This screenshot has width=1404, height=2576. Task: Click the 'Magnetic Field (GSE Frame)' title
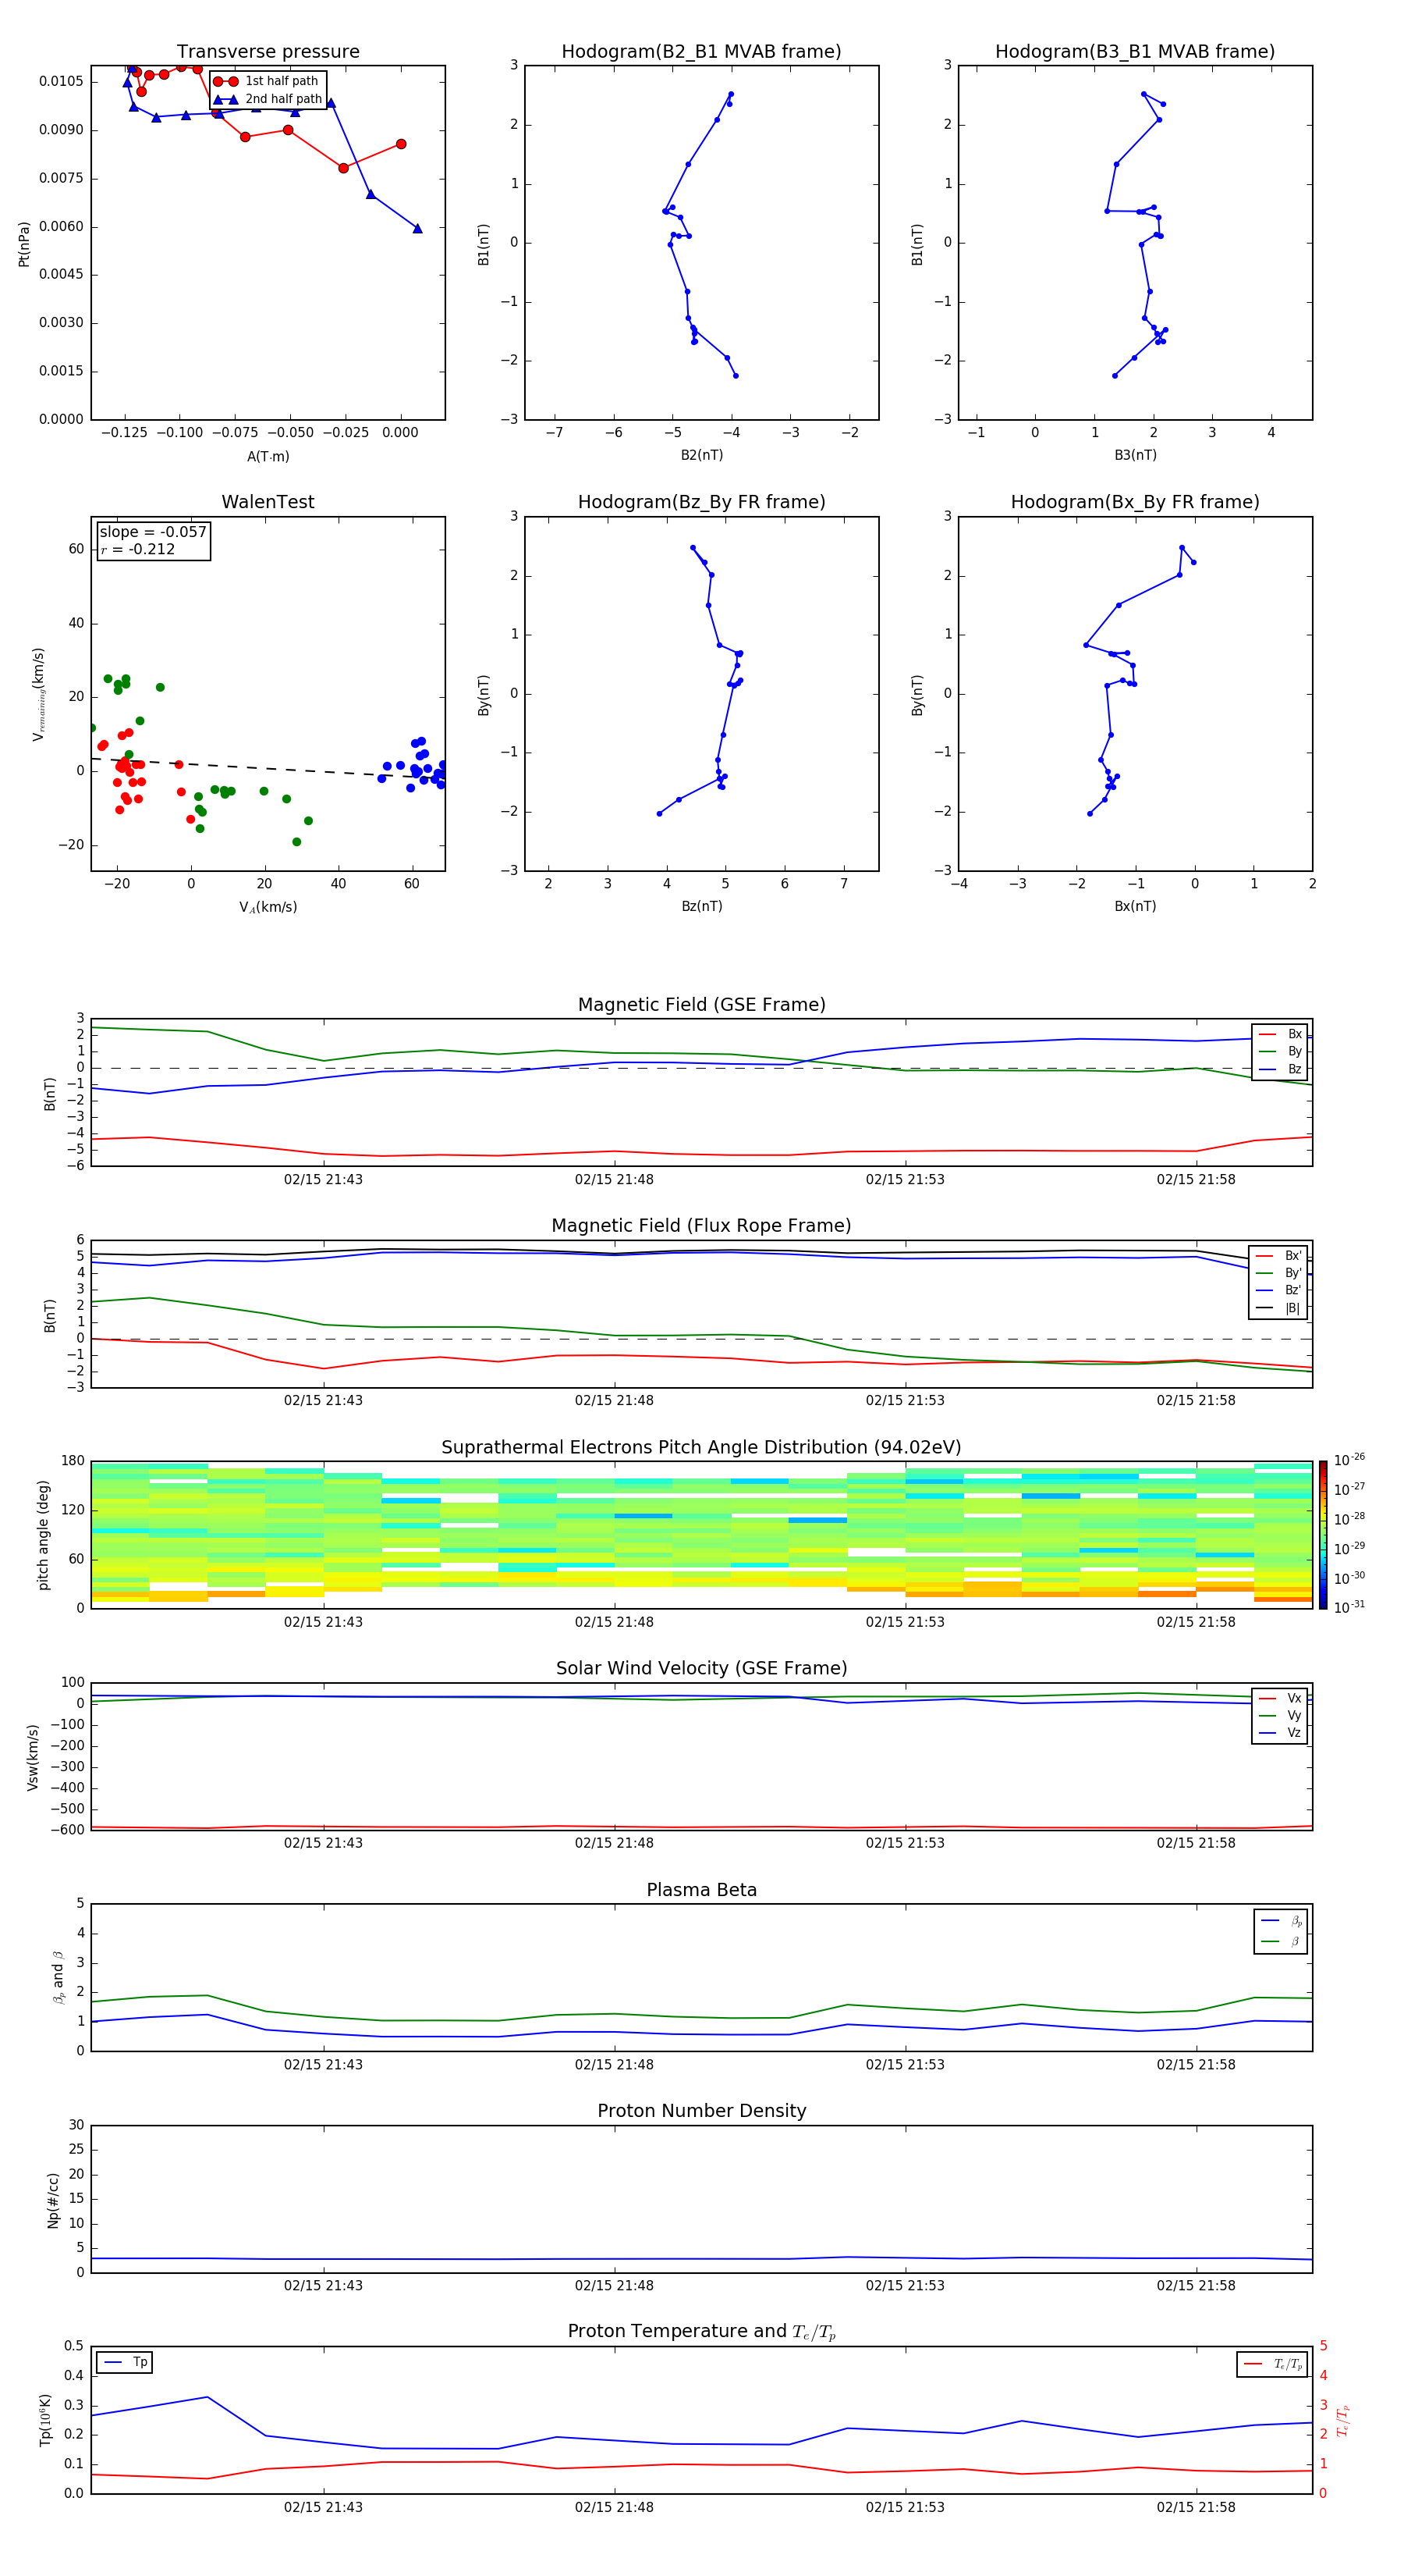701,1005
